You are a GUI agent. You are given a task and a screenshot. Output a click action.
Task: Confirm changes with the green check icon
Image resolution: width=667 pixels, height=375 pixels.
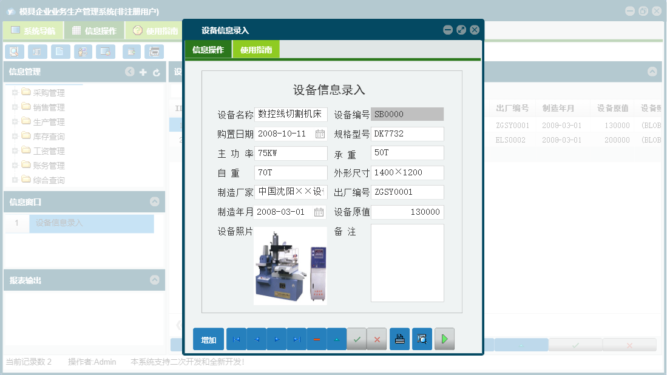pos(357,339)
